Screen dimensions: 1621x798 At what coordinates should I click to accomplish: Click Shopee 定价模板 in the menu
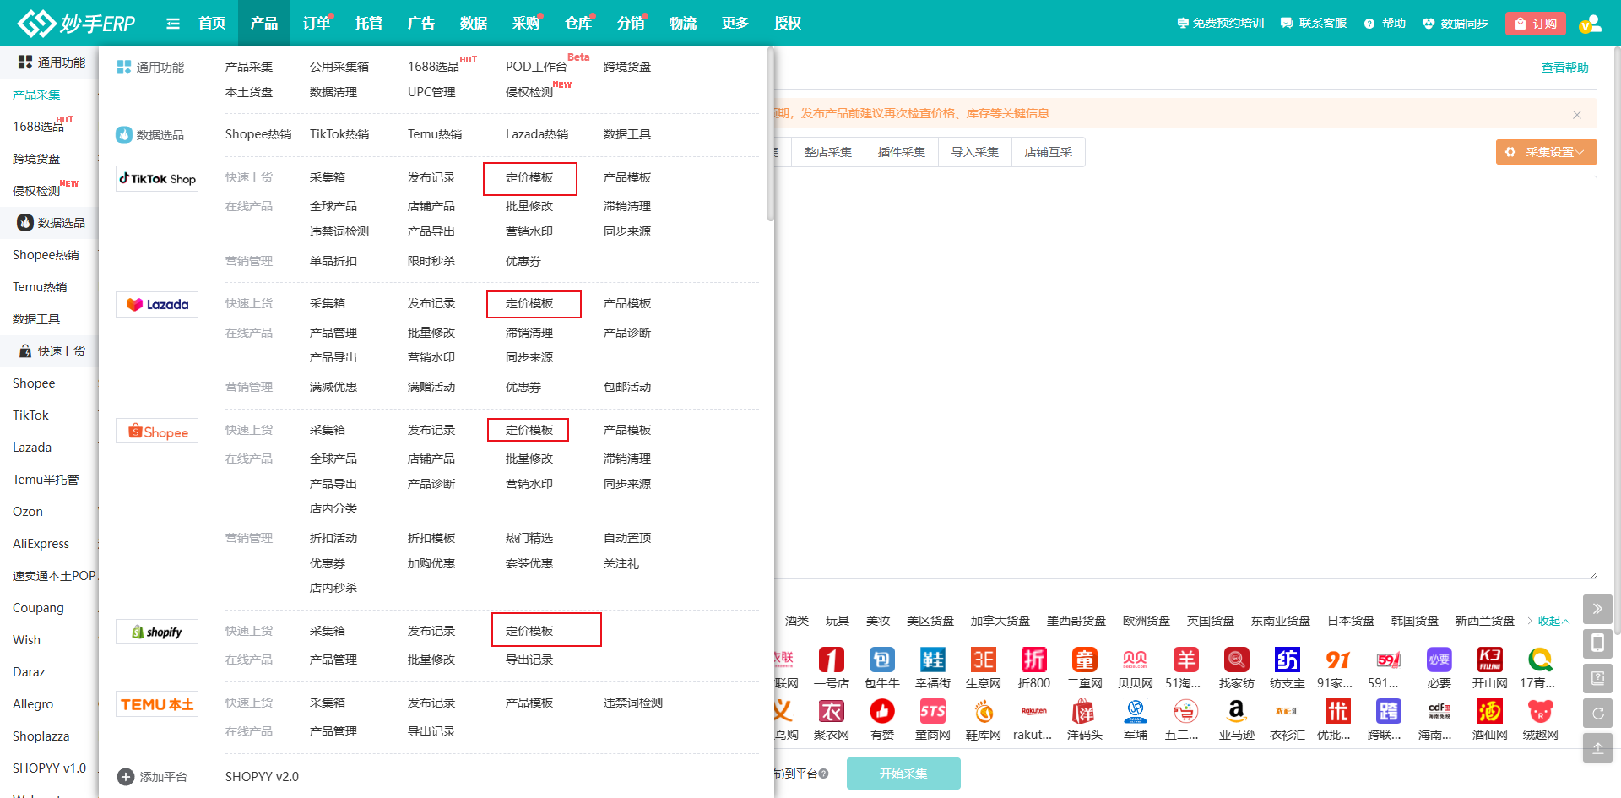529,430
